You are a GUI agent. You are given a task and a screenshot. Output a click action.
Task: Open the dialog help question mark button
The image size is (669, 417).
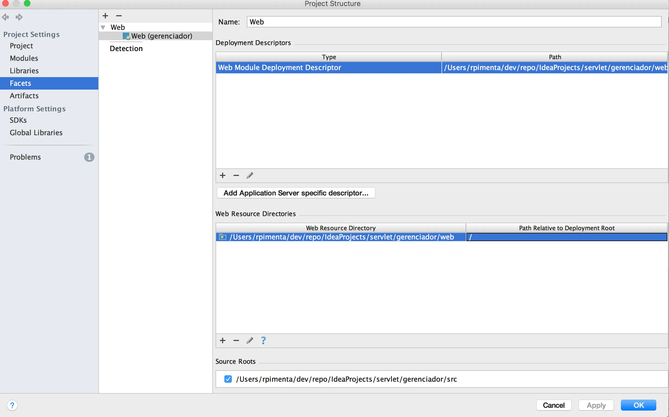coord(12,405)
